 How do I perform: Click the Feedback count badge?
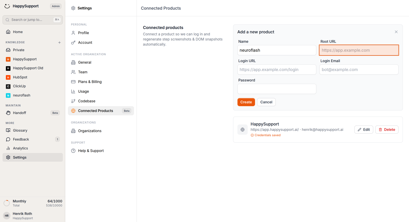pyautogui.click(x=57, y=139)
